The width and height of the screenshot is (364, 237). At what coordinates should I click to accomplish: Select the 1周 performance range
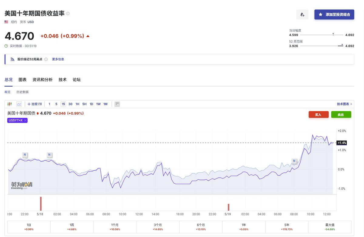click(x=72, y=227)
